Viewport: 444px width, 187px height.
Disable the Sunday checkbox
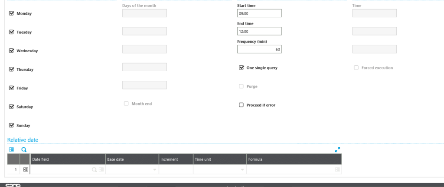pyautogui.click(x=12, y=125)
